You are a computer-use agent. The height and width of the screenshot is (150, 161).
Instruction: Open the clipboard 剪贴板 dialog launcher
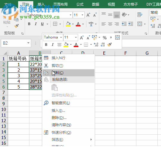click(22, 33)
